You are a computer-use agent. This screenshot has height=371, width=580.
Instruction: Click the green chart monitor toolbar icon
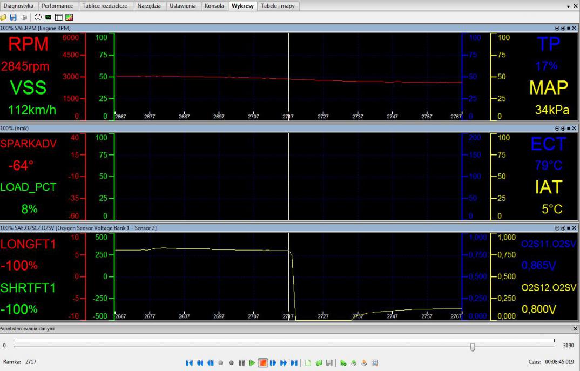[49, 17]
